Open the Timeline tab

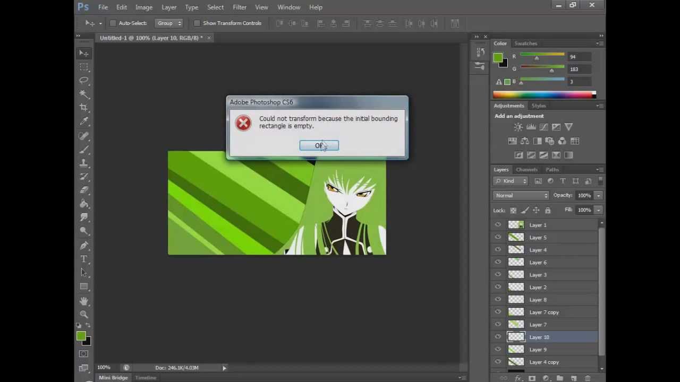pyautogui.click(x=146, y=378)
